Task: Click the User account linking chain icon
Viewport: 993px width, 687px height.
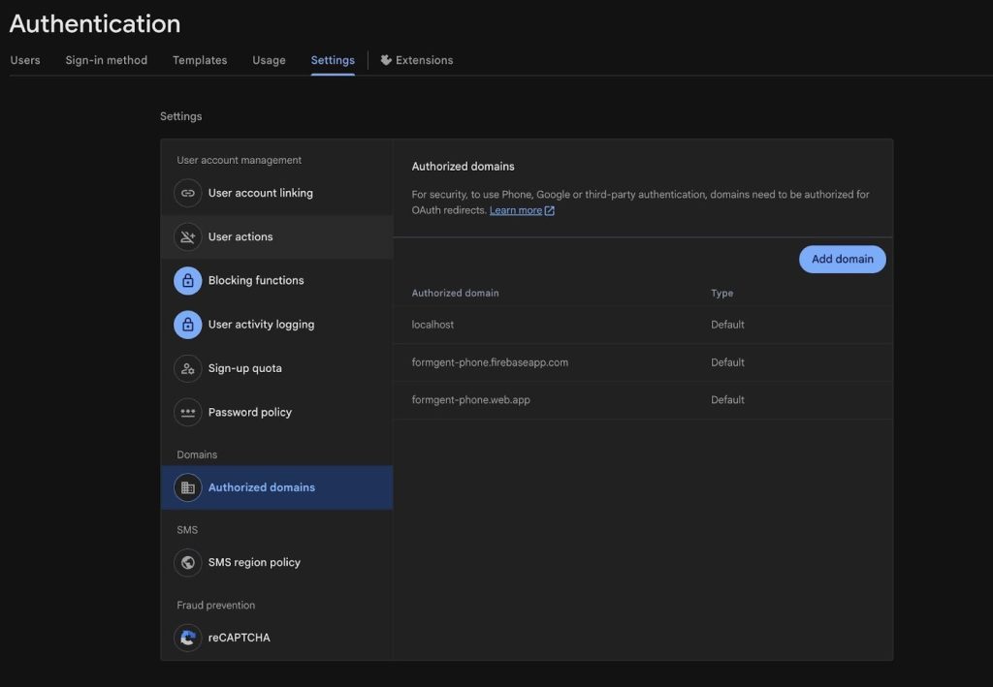Action: pyautogui.click(x=187, y=193)
